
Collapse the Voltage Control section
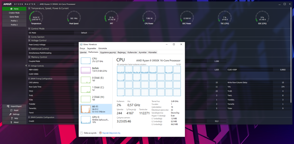pyautogui.click(x=29, y=40)
